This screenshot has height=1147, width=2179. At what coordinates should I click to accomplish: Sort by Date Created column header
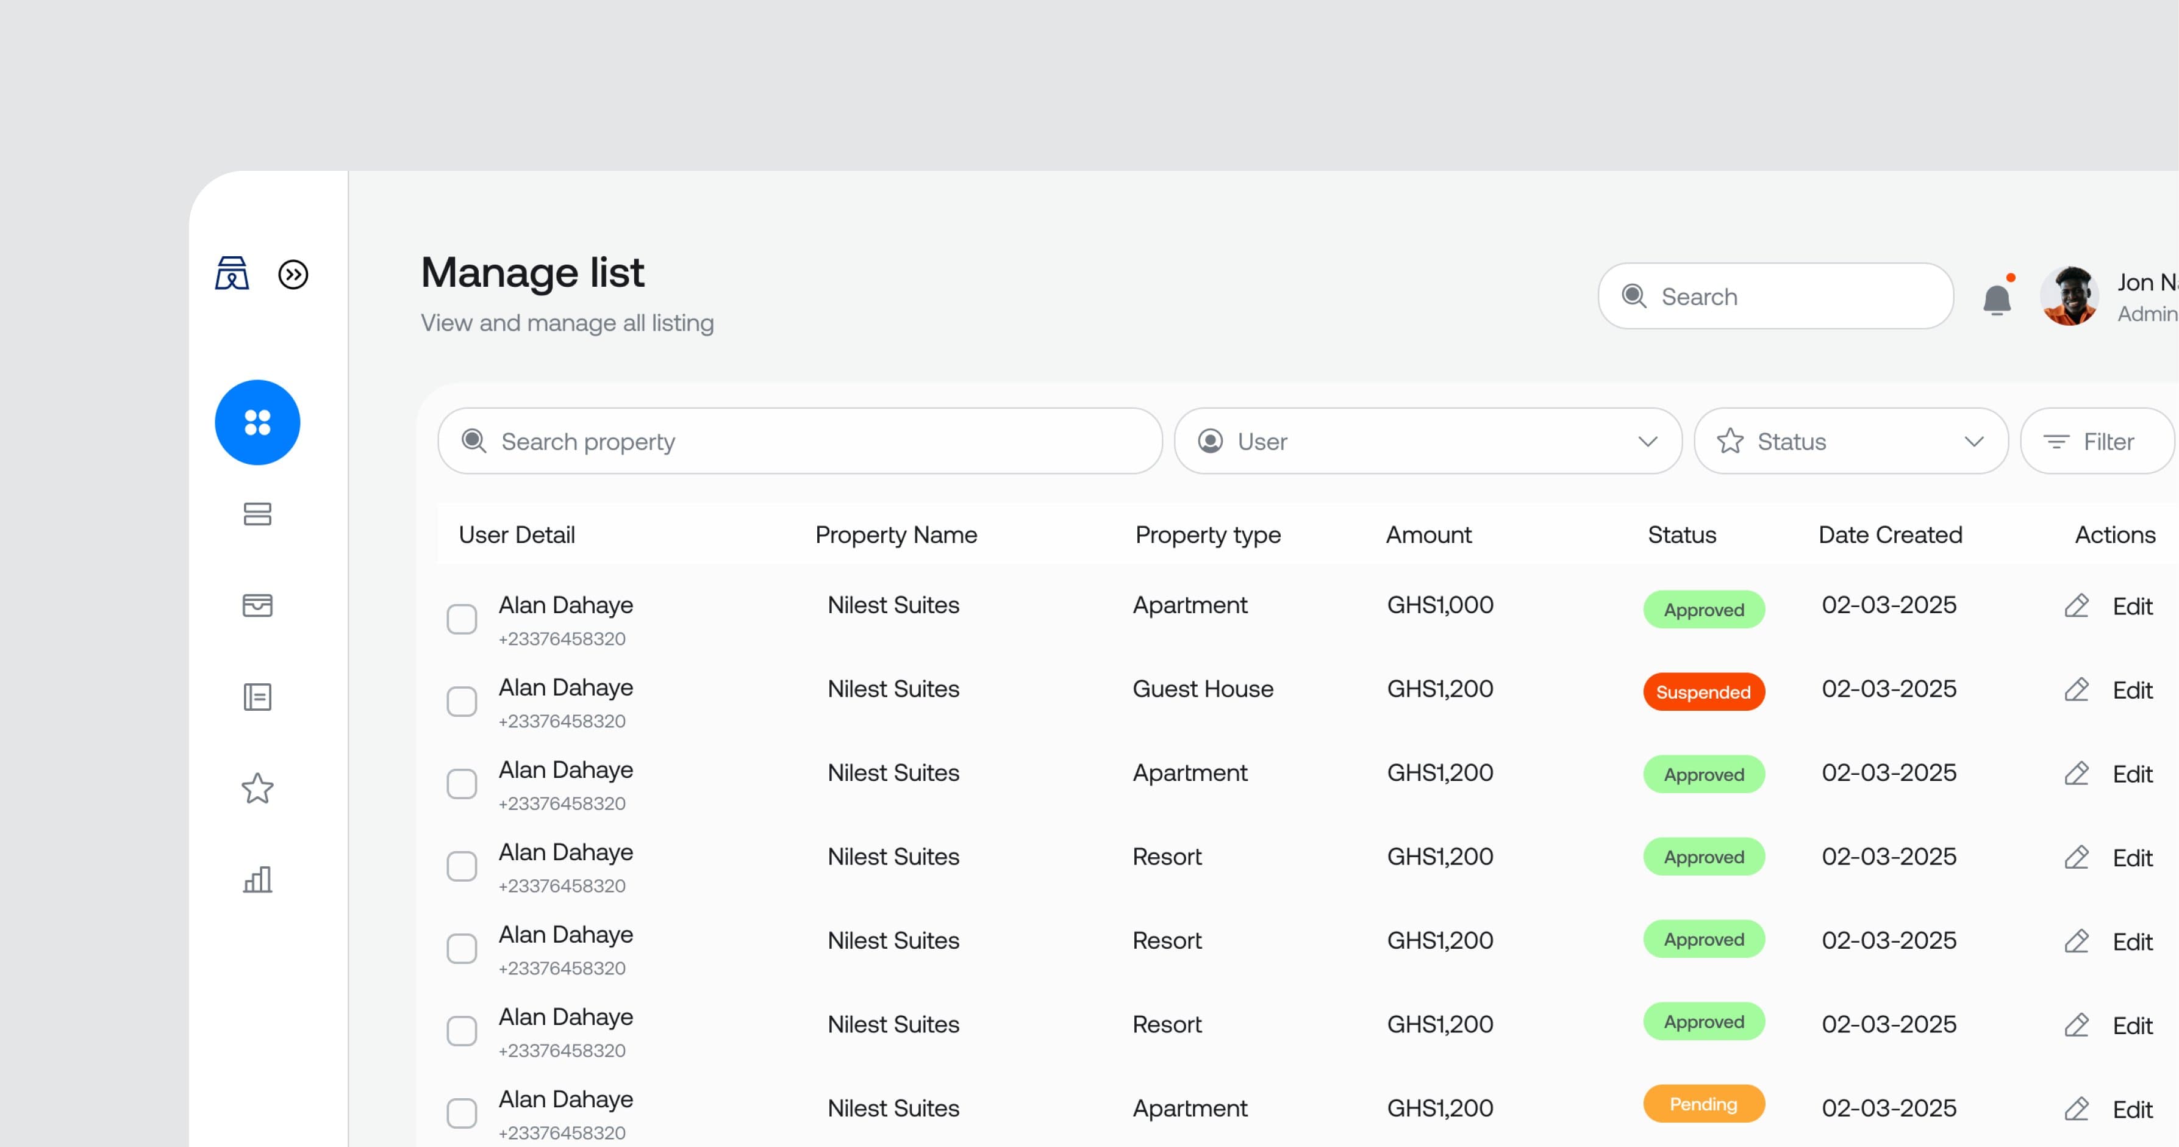[x=1890, y=534]
